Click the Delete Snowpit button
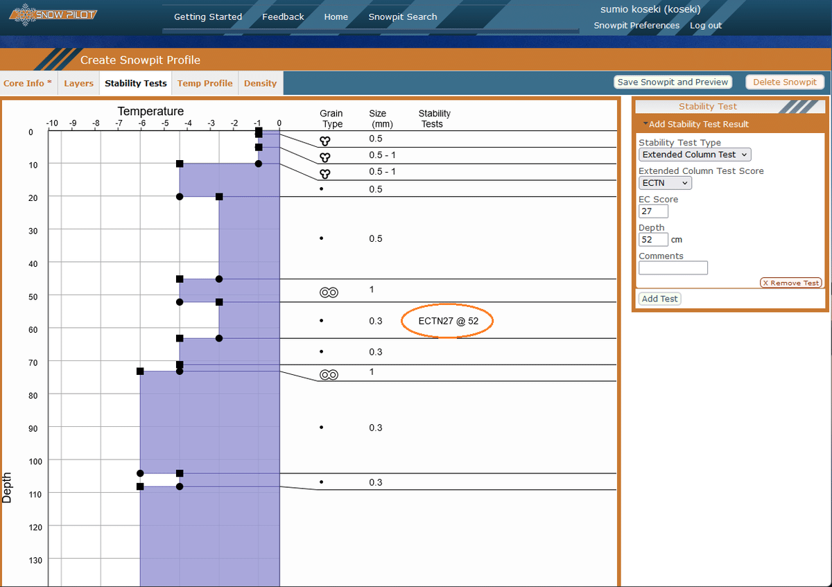This screenshot has width=832, height=587. coord(785,82)
